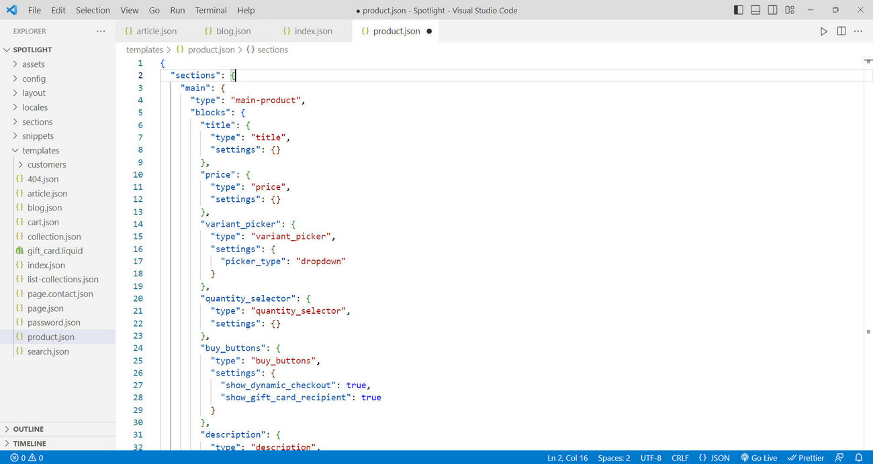The image size is (873, 464).
Task: Click Go Live in status bar
Action: (x=758, y=458)
